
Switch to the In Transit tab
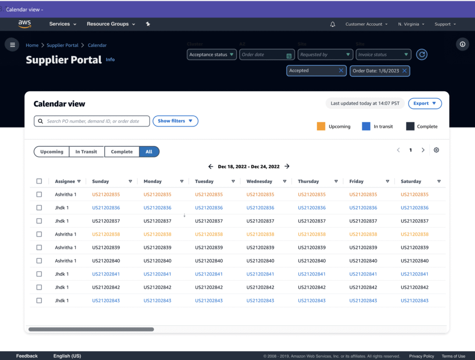[x=86, y=152]
